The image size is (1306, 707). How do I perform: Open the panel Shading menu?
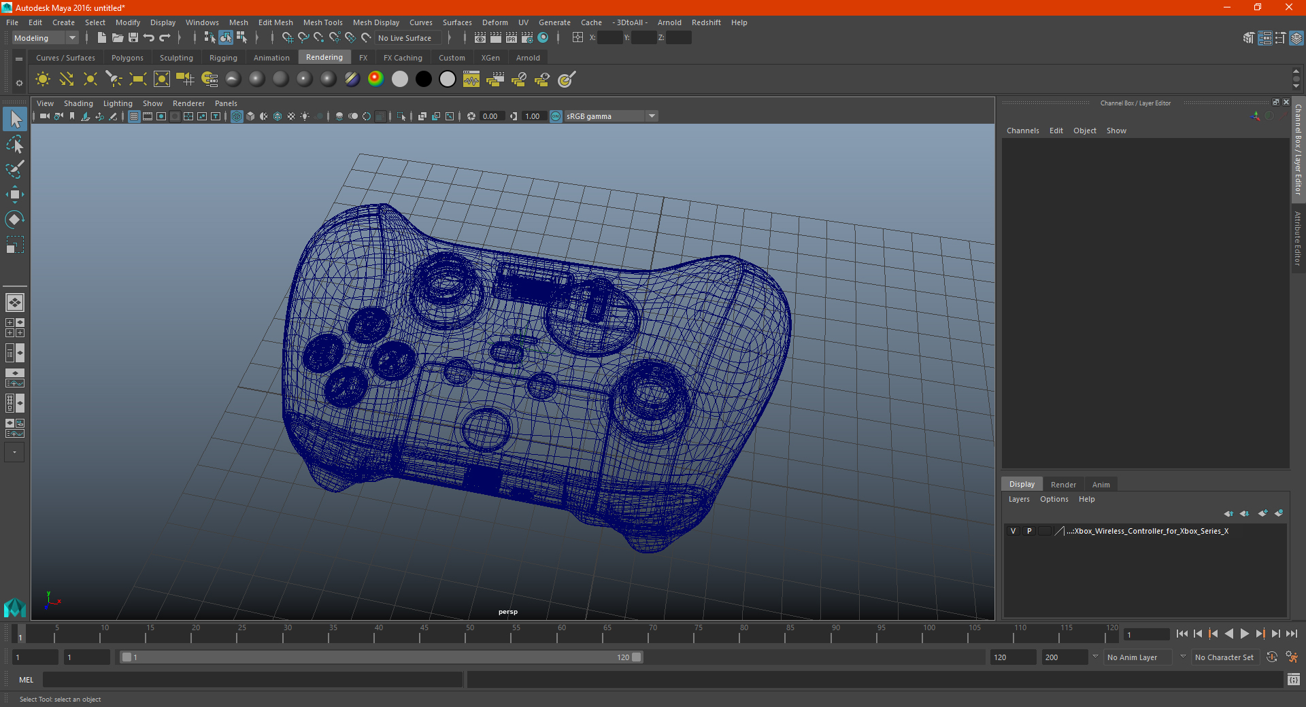click(x=78, y=103)
